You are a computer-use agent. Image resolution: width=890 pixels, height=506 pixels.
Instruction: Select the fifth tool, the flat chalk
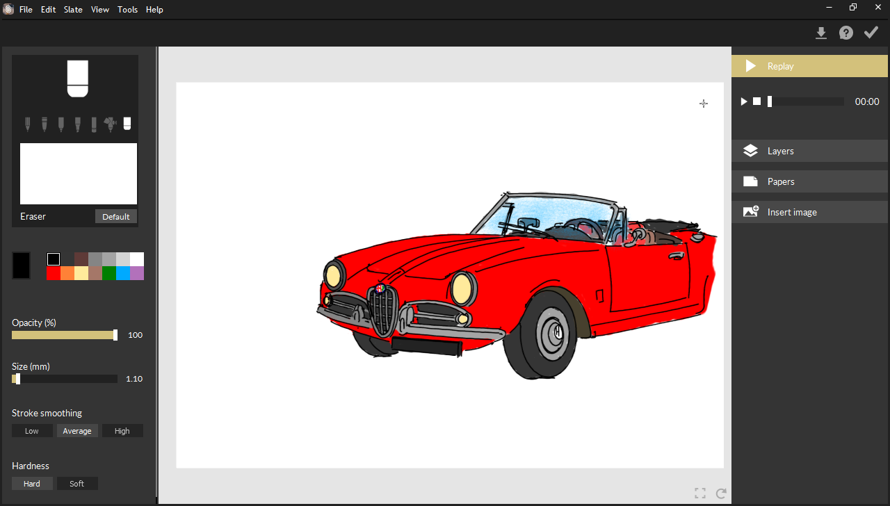pos(94,124)
